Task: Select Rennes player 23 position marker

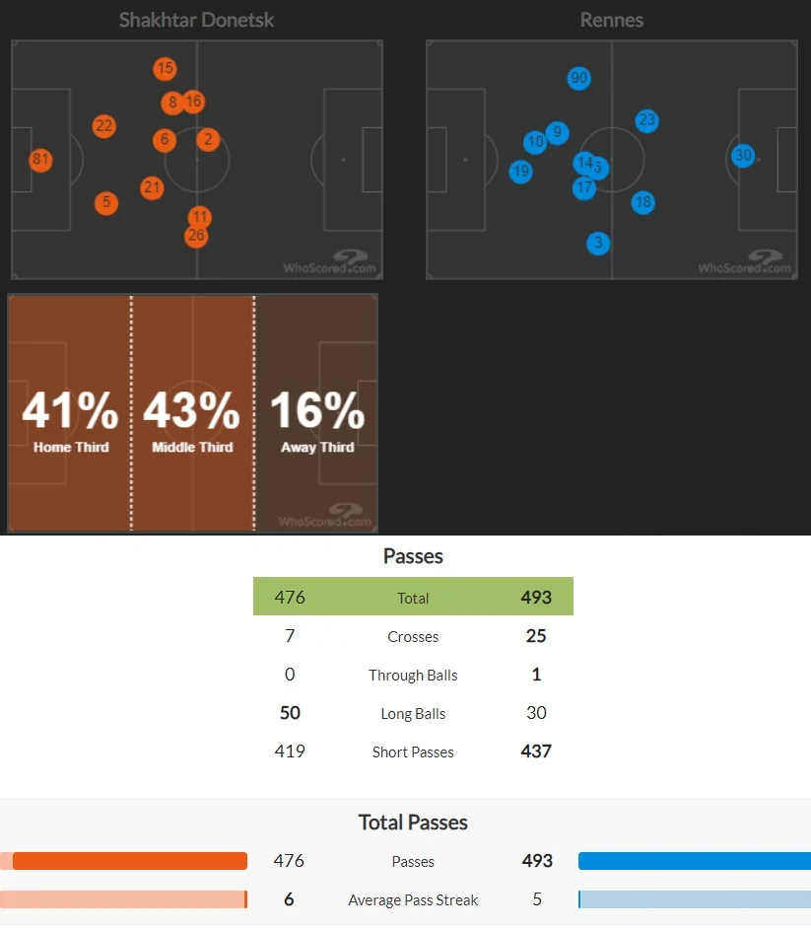Action: point(646,121)
